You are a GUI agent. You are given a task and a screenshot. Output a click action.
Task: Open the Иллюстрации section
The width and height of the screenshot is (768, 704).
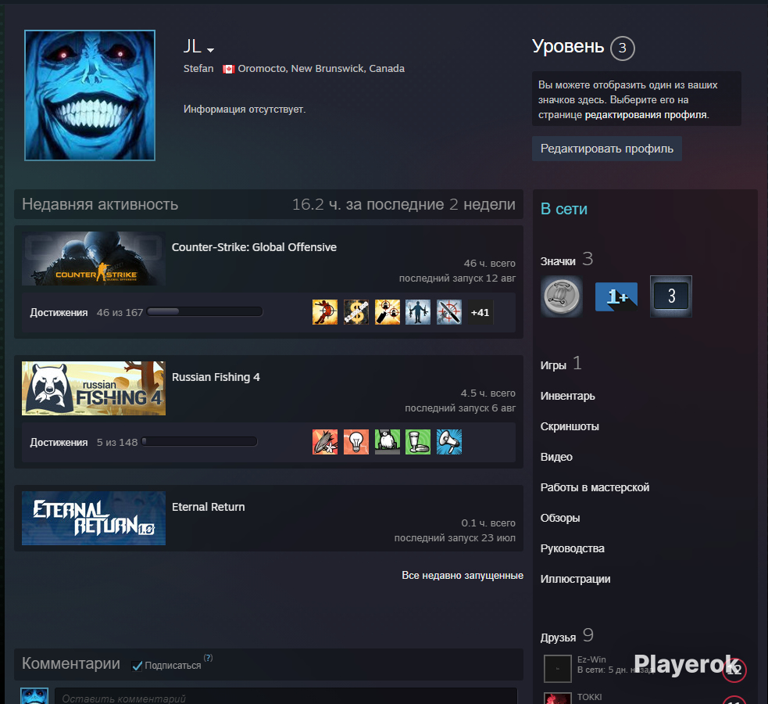[x=575, y=579]
